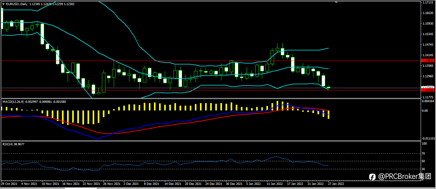Click the 1.15930 price axis label
Image resolution: width=436 pixels, height=189 pixels.
click(x=428, y=24)
